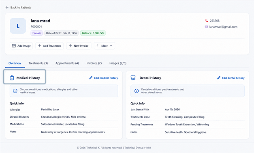
Task: Click Sensitive teeth. Good oral hygiene. note
Action: 186,132
